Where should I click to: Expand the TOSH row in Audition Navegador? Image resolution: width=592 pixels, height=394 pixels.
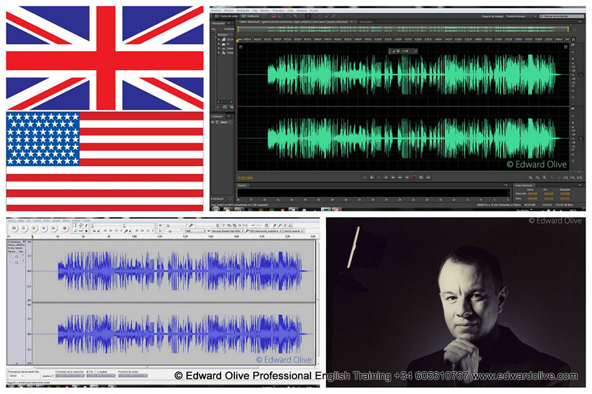click(219, 53)
